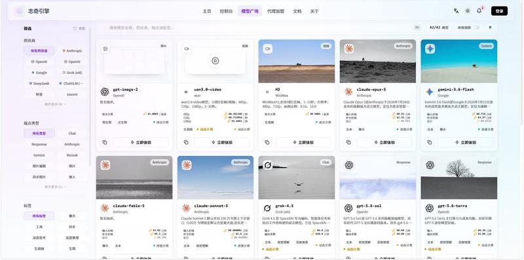The width and height of the screenshot is (524, 260).
Task: Filter suppliers by Grok (xAI)
Action: 72,73
